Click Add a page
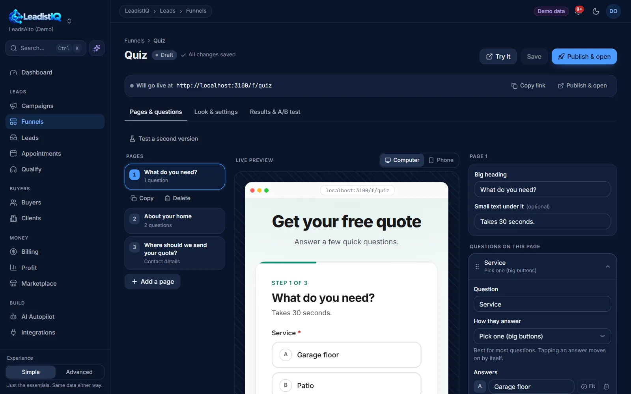 [x=153, y=282]
